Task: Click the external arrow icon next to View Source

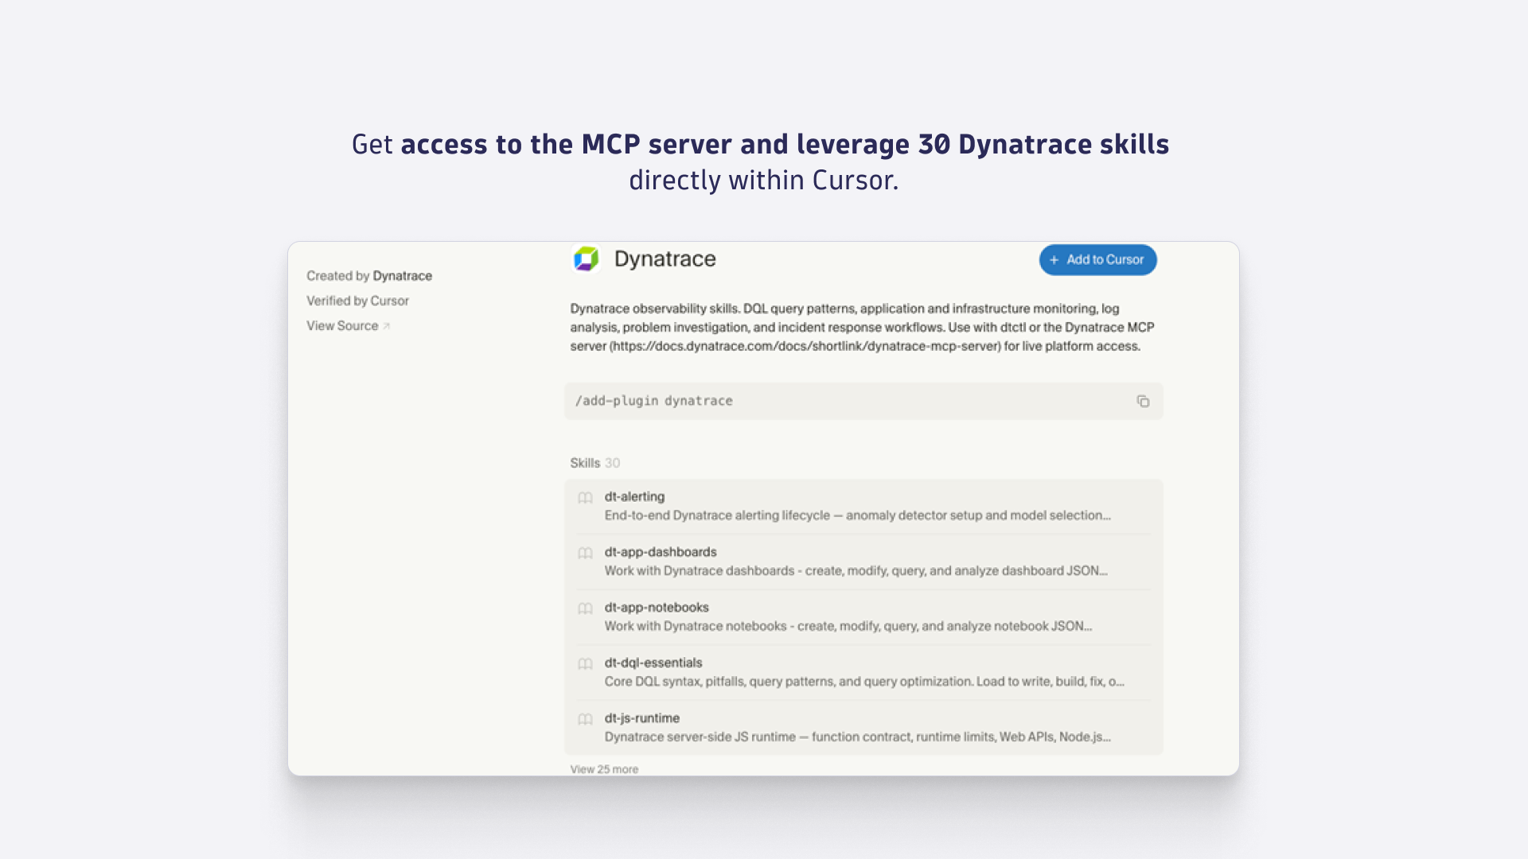Action: pyautogui.click(x=387, y=326)
